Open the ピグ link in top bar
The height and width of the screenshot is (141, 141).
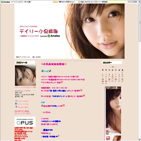tap(21, 2)
